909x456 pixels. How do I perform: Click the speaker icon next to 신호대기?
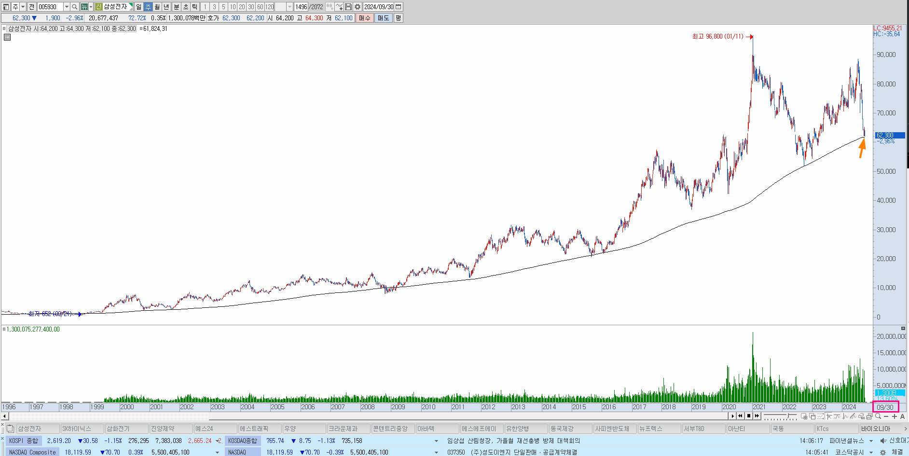coord(883,441)
